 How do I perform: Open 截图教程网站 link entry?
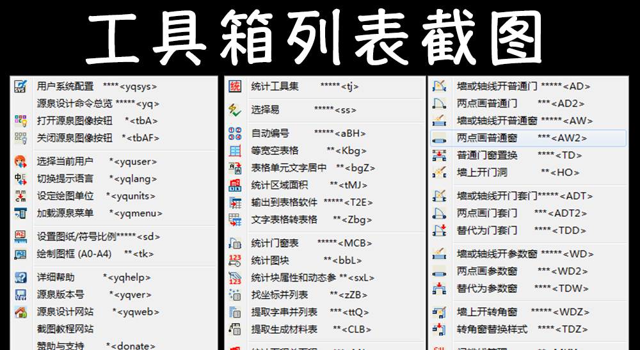tap(65, 329)
